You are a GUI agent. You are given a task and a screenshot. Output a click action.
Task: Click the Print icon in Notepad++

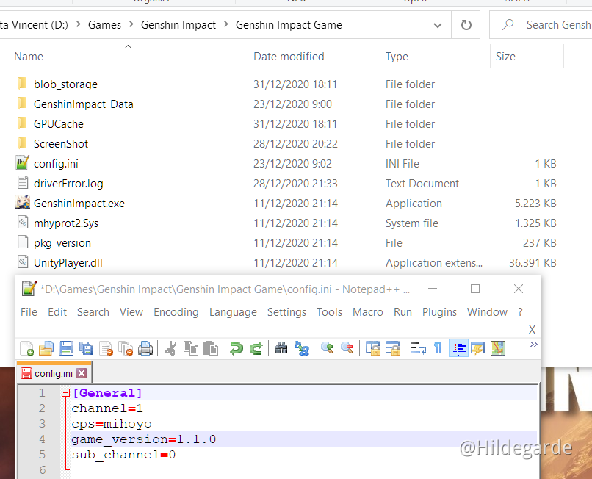[146, 347]
